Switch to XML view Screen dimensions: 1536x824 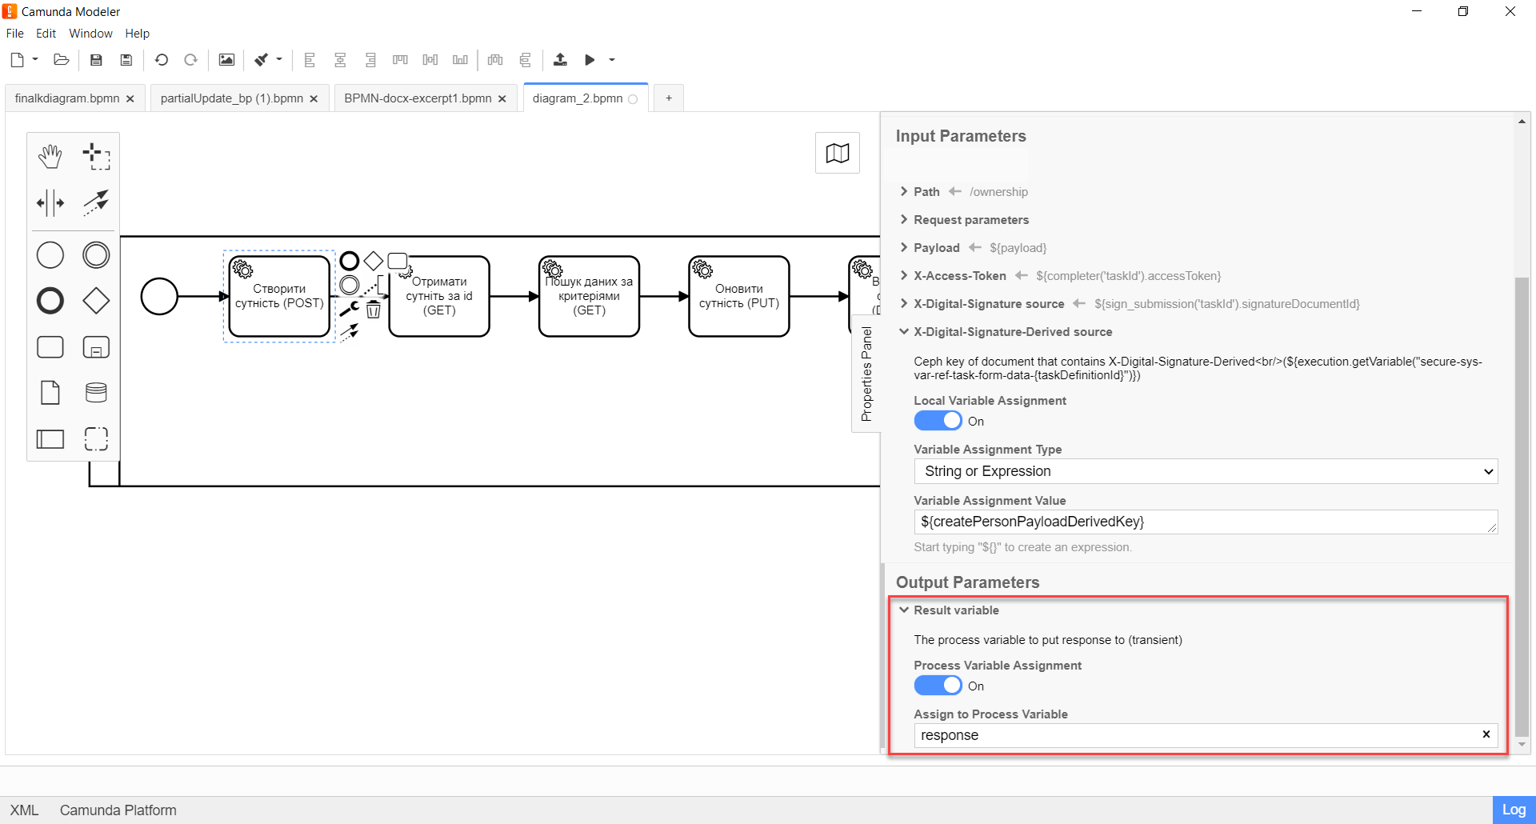pos(24,810)
